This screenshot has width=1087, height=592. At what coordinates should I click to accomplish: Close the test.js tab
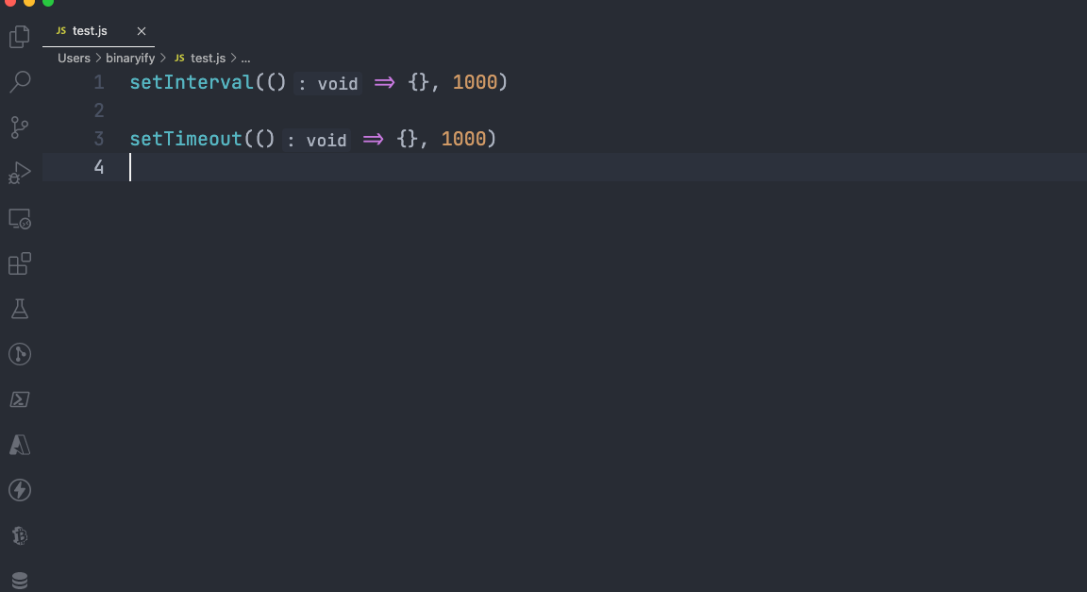click(141, 30)
